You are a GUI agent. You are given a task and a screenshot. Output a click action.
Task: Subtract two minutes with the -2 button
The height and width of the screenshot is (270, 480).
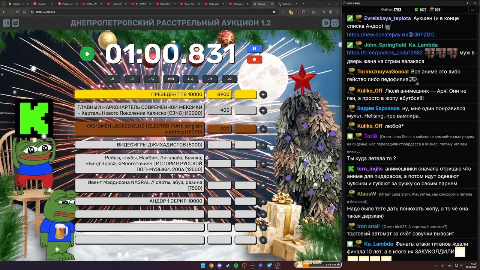tap(112, 79)
